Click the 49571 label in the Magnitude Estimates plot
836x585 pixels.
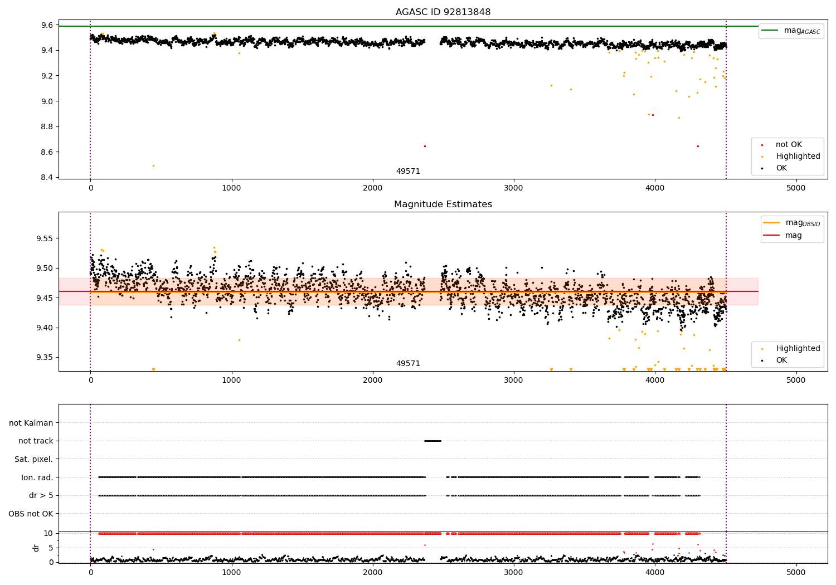point(408,364)
